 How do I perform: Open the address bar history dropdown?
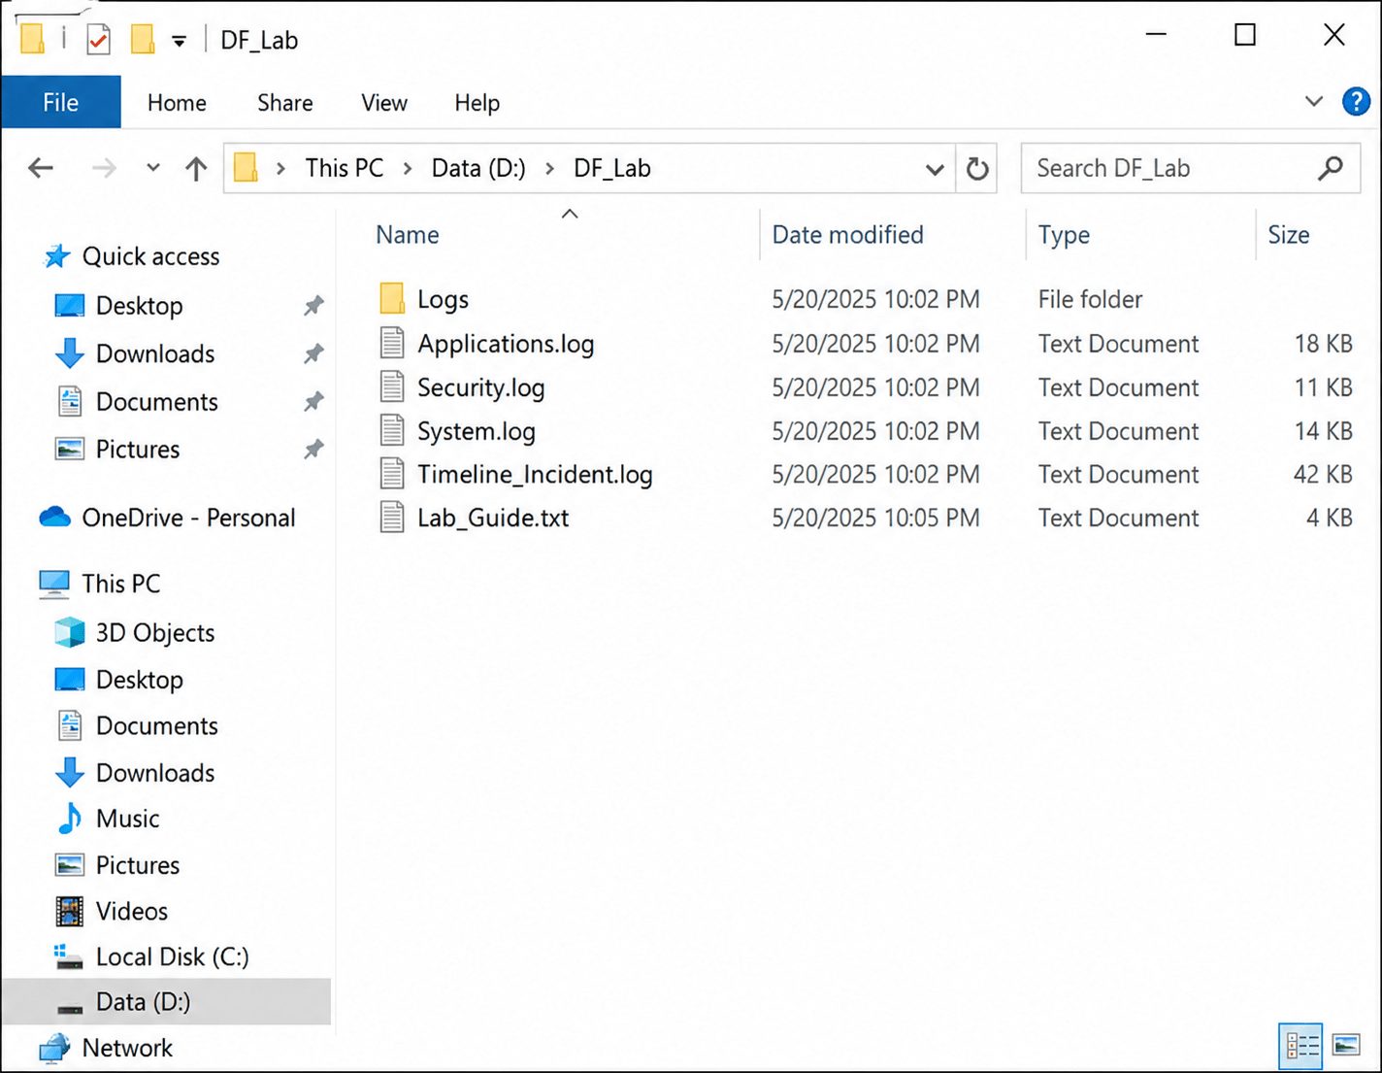[x=935, y=169]
